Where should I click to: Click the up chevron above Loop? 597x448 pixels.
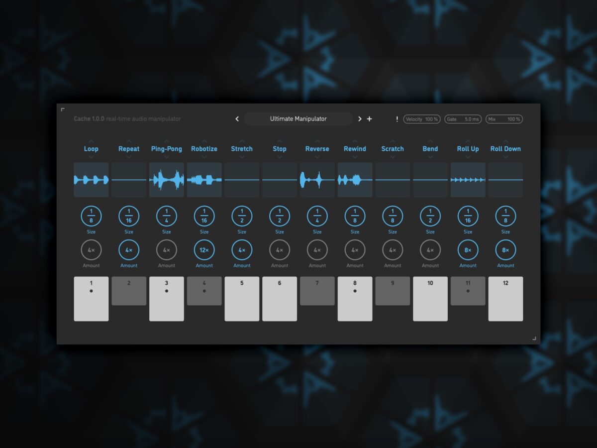tap(91, 141)
